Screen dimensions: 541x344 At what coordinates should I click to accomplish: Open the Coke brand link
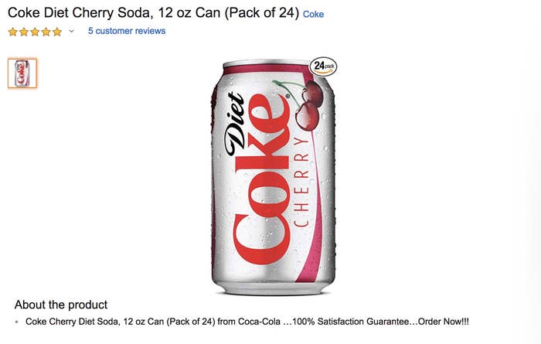313,14
